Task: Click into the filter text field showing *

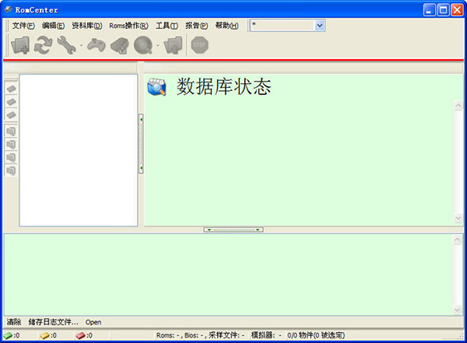Action: tap(283, 26)
